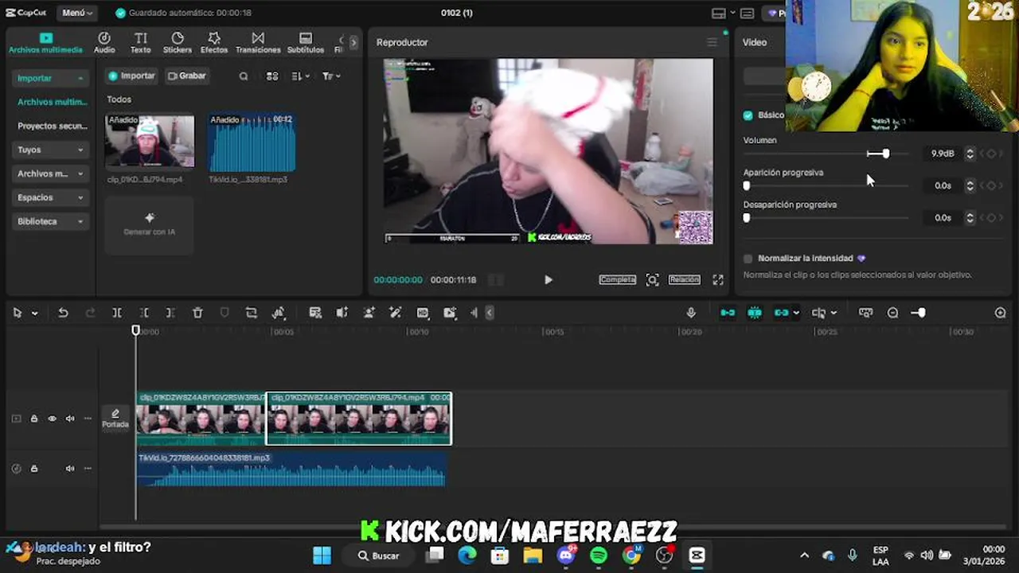Click the timeline zoom-out icon
The image size is (1019, 573).
point(892,313)
